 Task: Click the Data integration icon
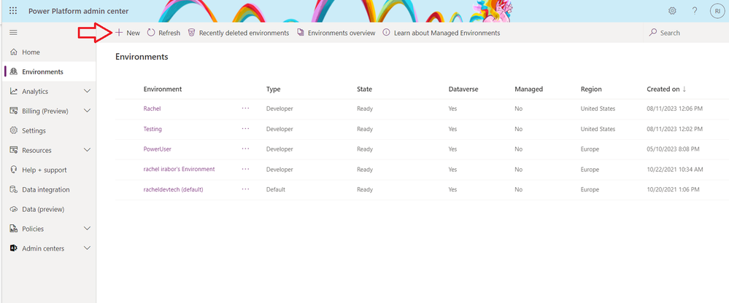(14, 189)
